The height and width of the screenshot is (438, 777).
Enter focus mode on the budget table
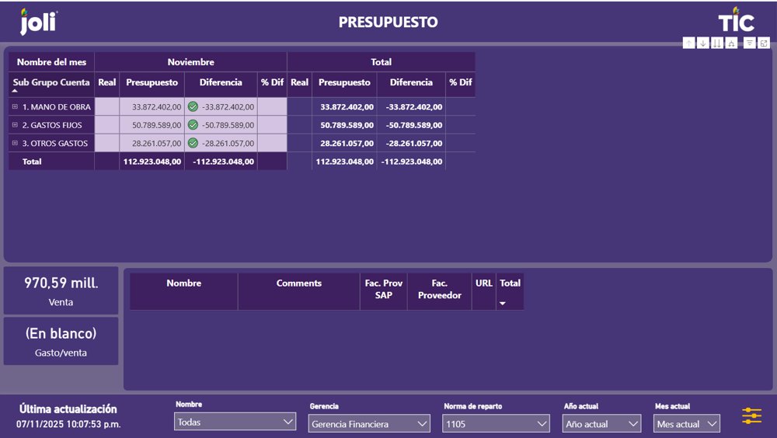pos(764,43)
